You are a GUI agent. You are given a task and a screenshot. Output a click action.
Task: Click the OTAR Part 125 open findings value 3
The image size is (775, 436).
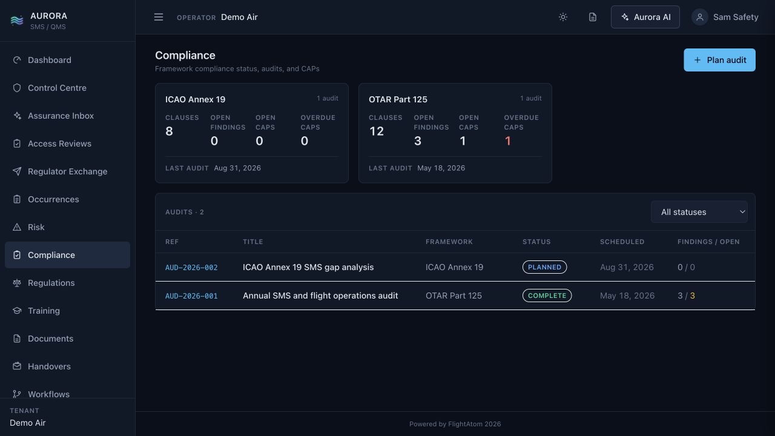click(418, 141)
